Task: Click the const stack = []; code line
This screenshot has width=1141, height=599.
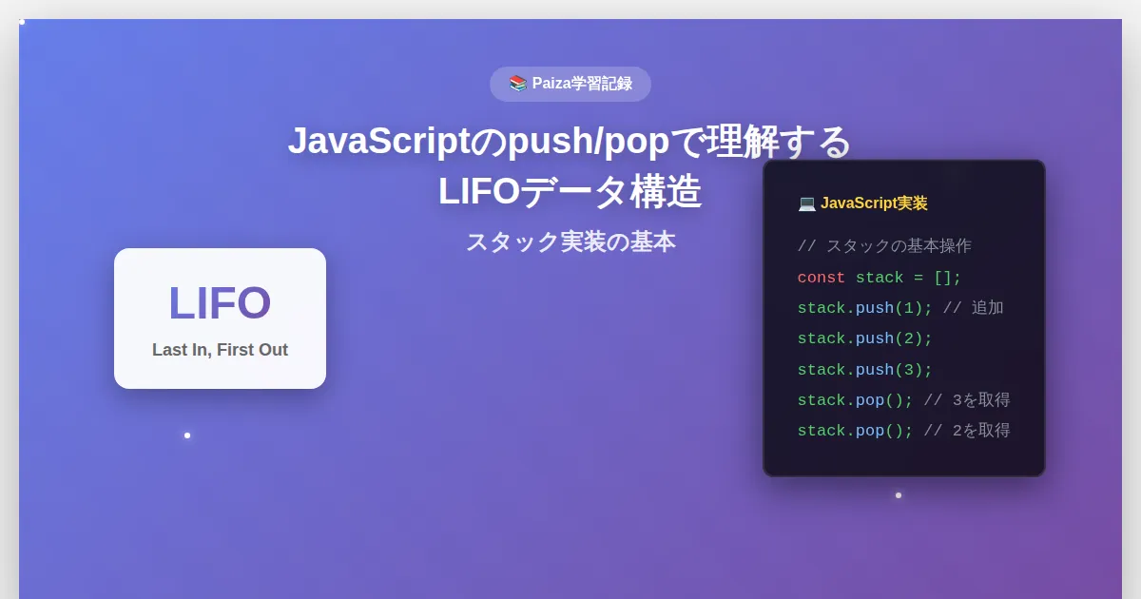Action: click(880, 278)
